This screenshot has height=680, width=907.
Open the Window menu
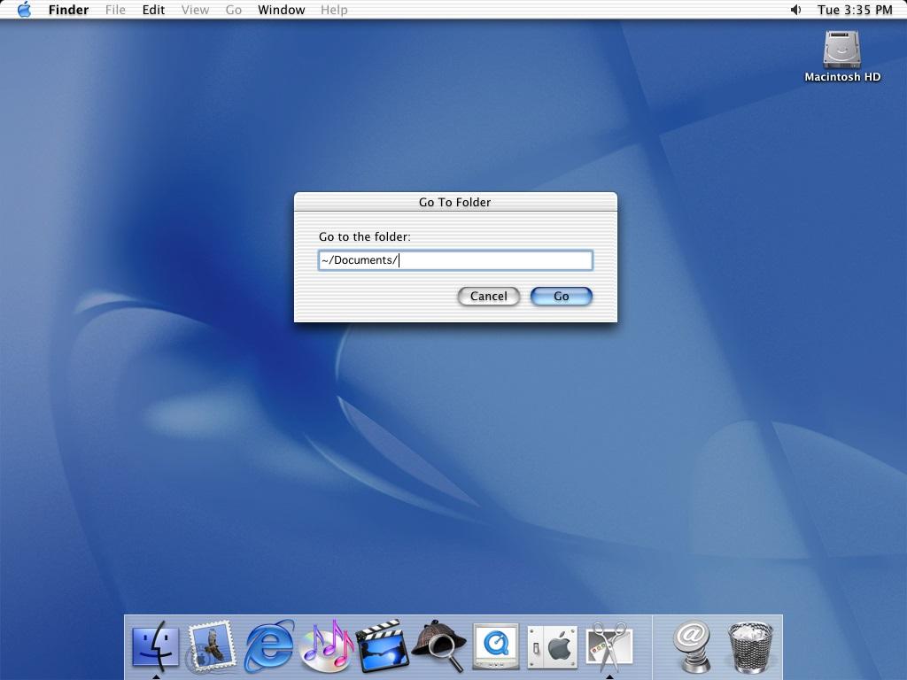click(281, 10)
